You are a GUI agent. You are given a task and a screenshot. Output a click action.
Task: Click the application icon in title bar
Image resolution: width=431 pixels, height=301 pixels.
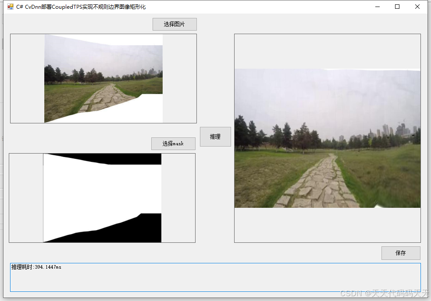[11, 7]
